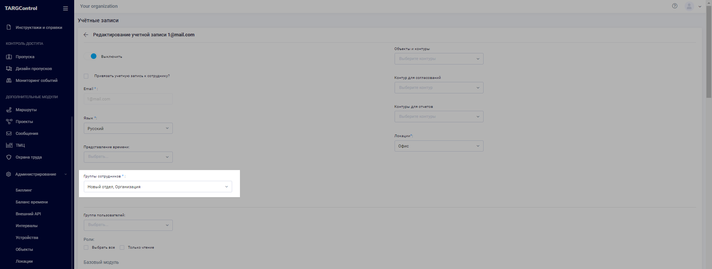Open the Биллинг submenu link
712x269 pixels.
click(x=24, y=190)
